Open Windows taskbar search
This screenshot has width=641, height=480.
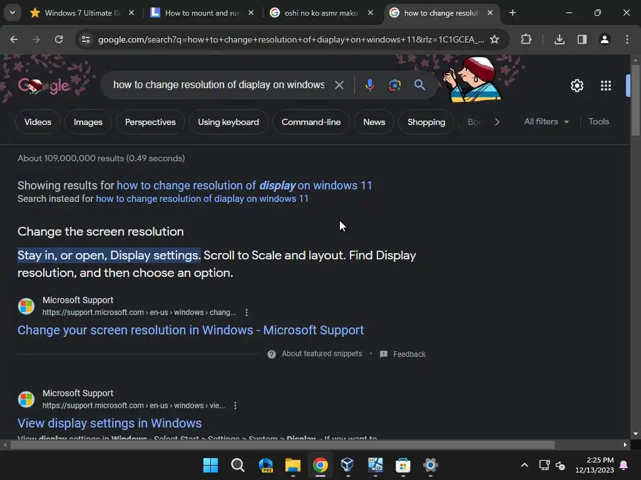point(237,465)
